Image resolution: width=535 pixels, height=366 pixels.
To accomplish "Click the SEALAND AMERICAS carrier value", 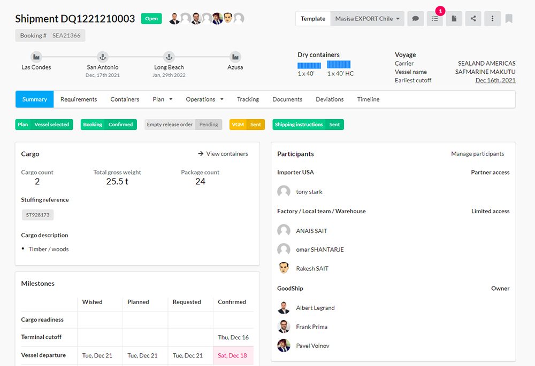I will 486,64.
